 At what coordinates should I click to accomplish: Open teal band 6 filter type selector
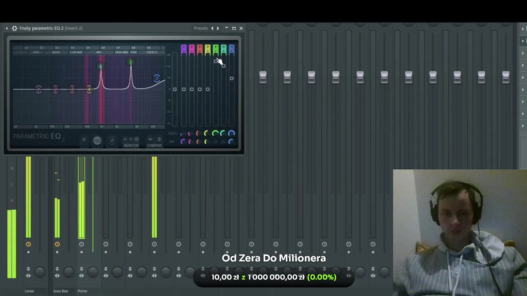coord(224,50)
